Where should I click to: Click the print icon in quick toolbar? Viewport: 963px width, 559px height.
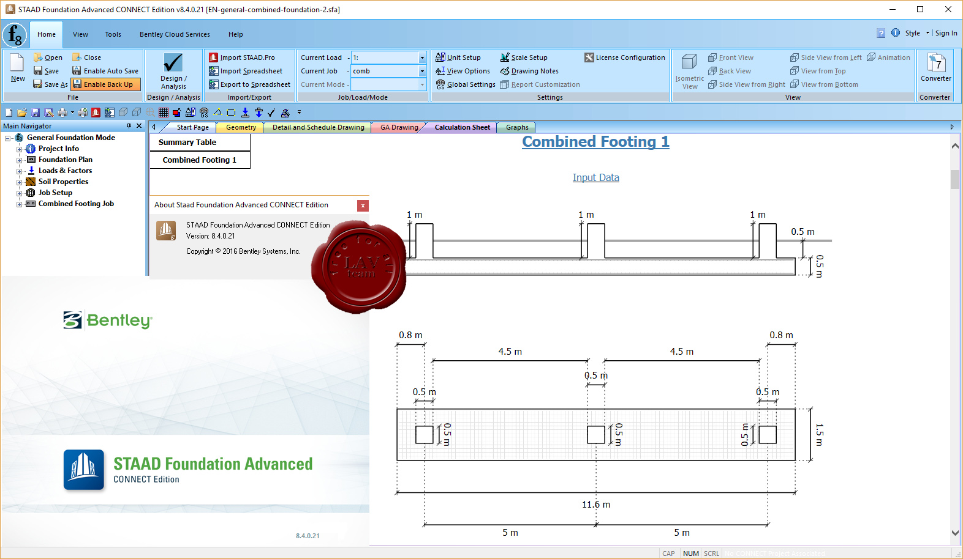62,113
